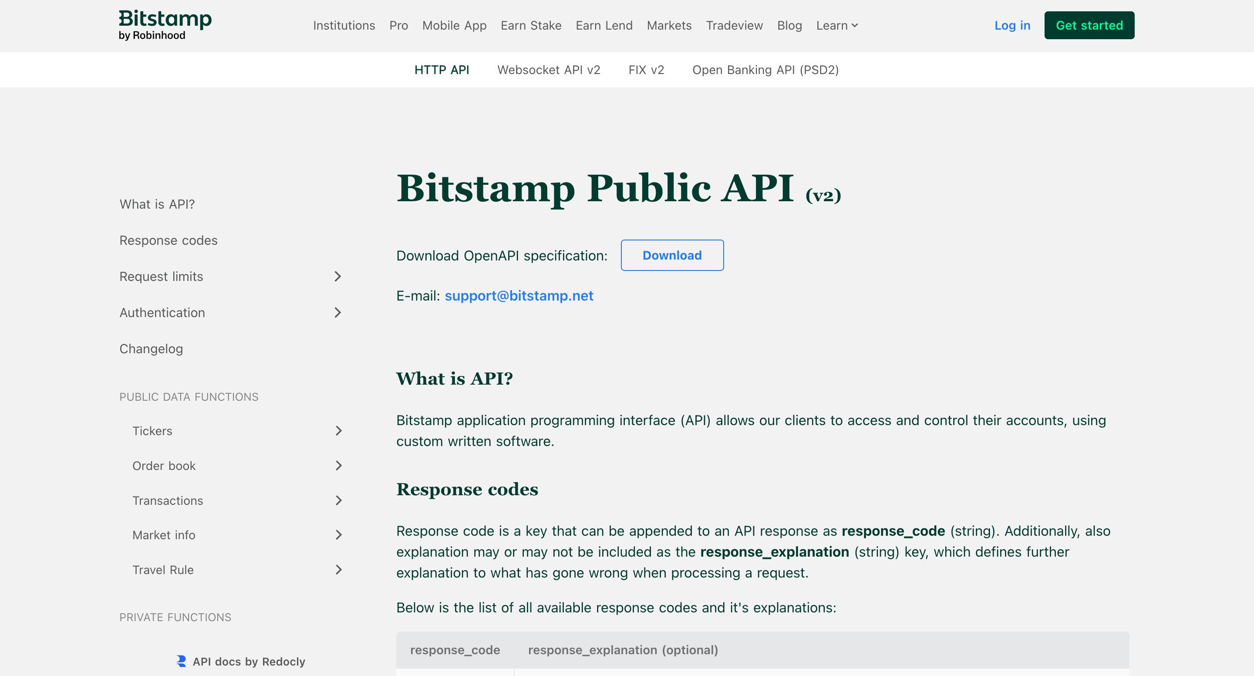Click response_explanation (optional) column header

(623, 650)
